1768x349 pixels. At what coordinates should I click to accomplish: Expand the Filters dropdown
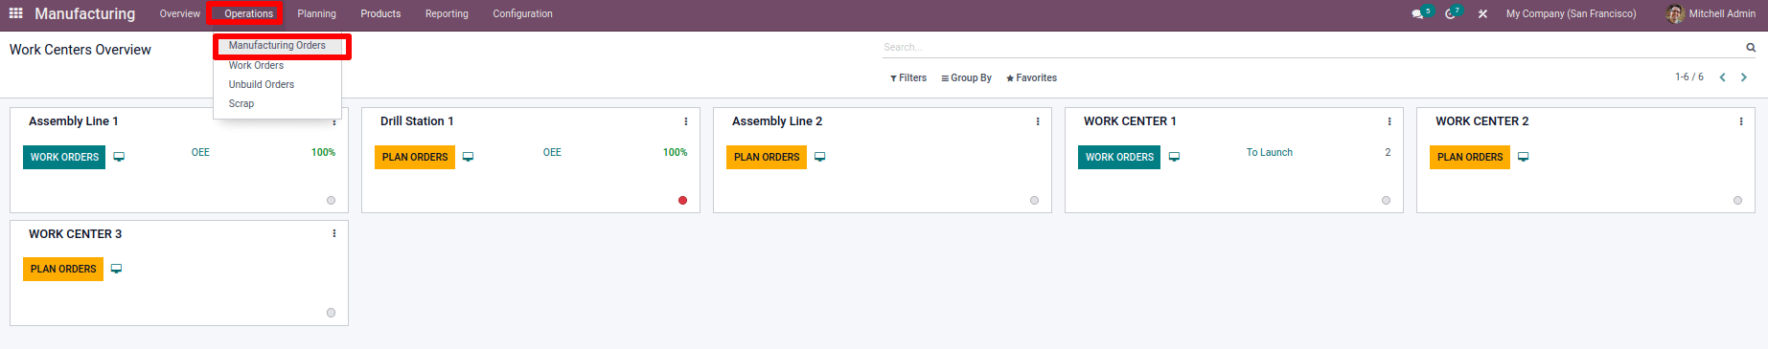(x=908, y=78)
